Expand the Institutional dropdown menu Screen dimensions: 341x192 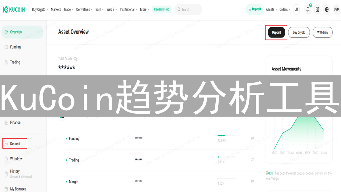coord(128,9)
